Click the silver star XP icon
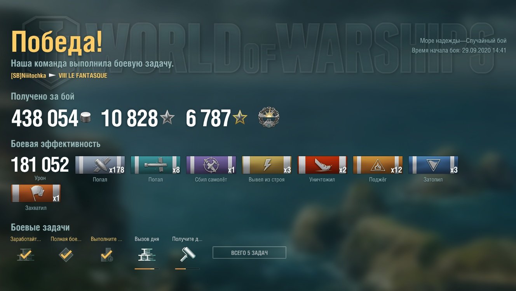The image size is (516, 291). 167,118
